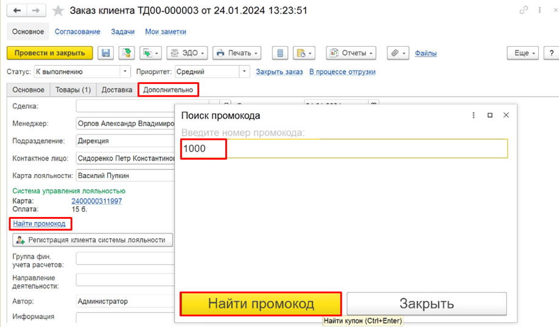Add order to favorites with star icon
The width and height of the screenshot is (559, 327).
[x=58, y=11]
